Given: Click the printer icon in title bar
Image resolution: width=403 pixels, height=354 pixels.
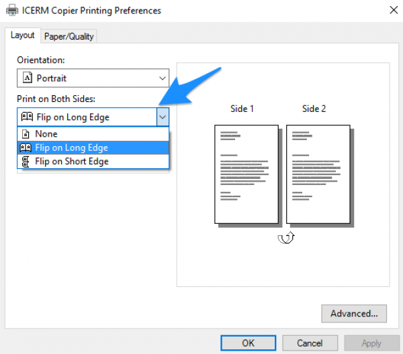Looking at the screenshot, I should (12, 11).
